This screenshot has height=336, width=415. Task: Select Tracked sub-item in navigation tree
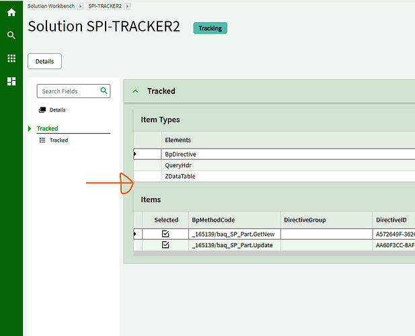[59, 140]
